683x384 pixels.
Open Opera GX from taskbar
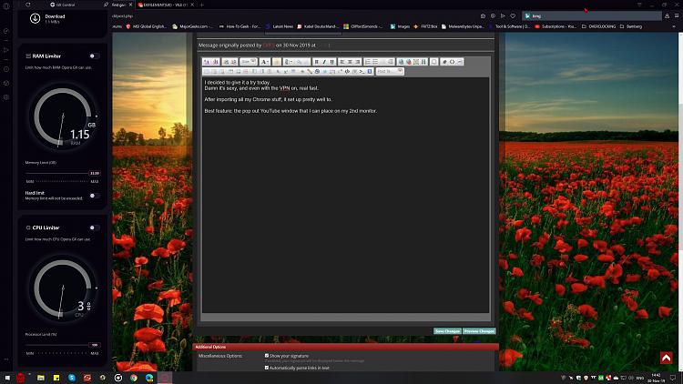165,378
